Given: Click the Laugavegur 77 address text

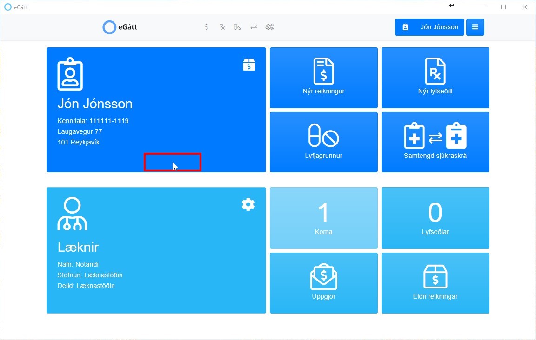Looking at the screenshot, I should click(80, 131).
